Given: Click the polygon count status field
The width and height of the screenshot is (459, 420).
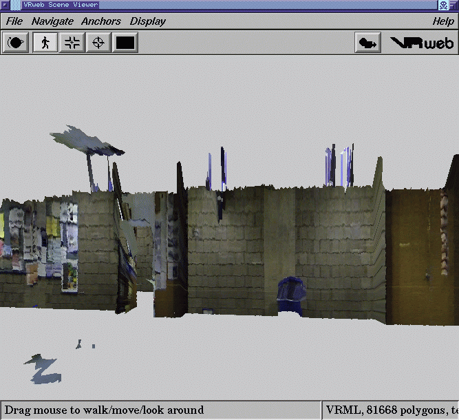Looking at the screenshot, I should point(389,410).
